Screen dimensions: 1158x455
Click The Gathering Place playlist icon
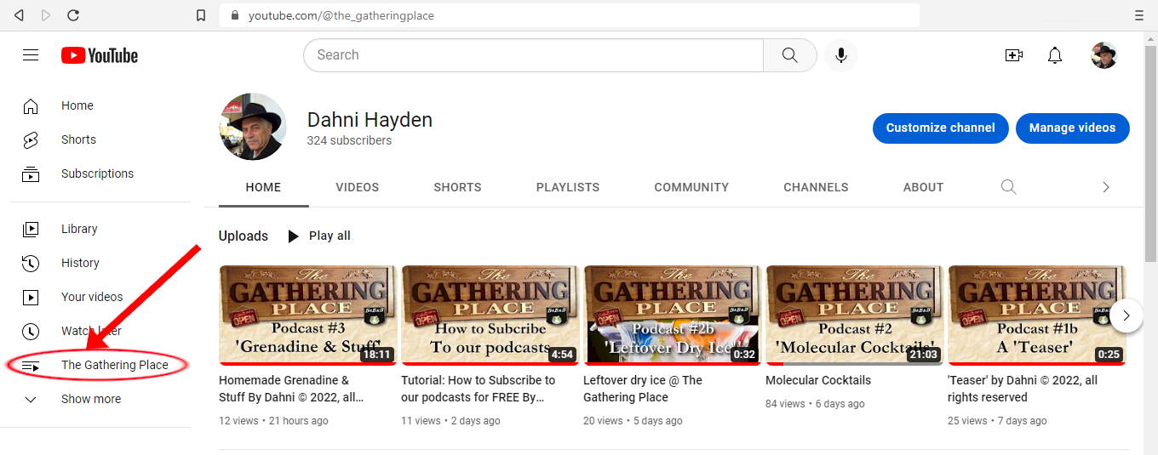coord(31,366)
